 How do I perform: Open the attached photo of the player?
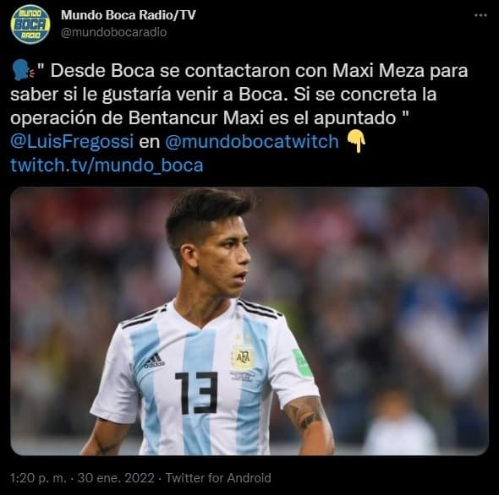point(249,321)
